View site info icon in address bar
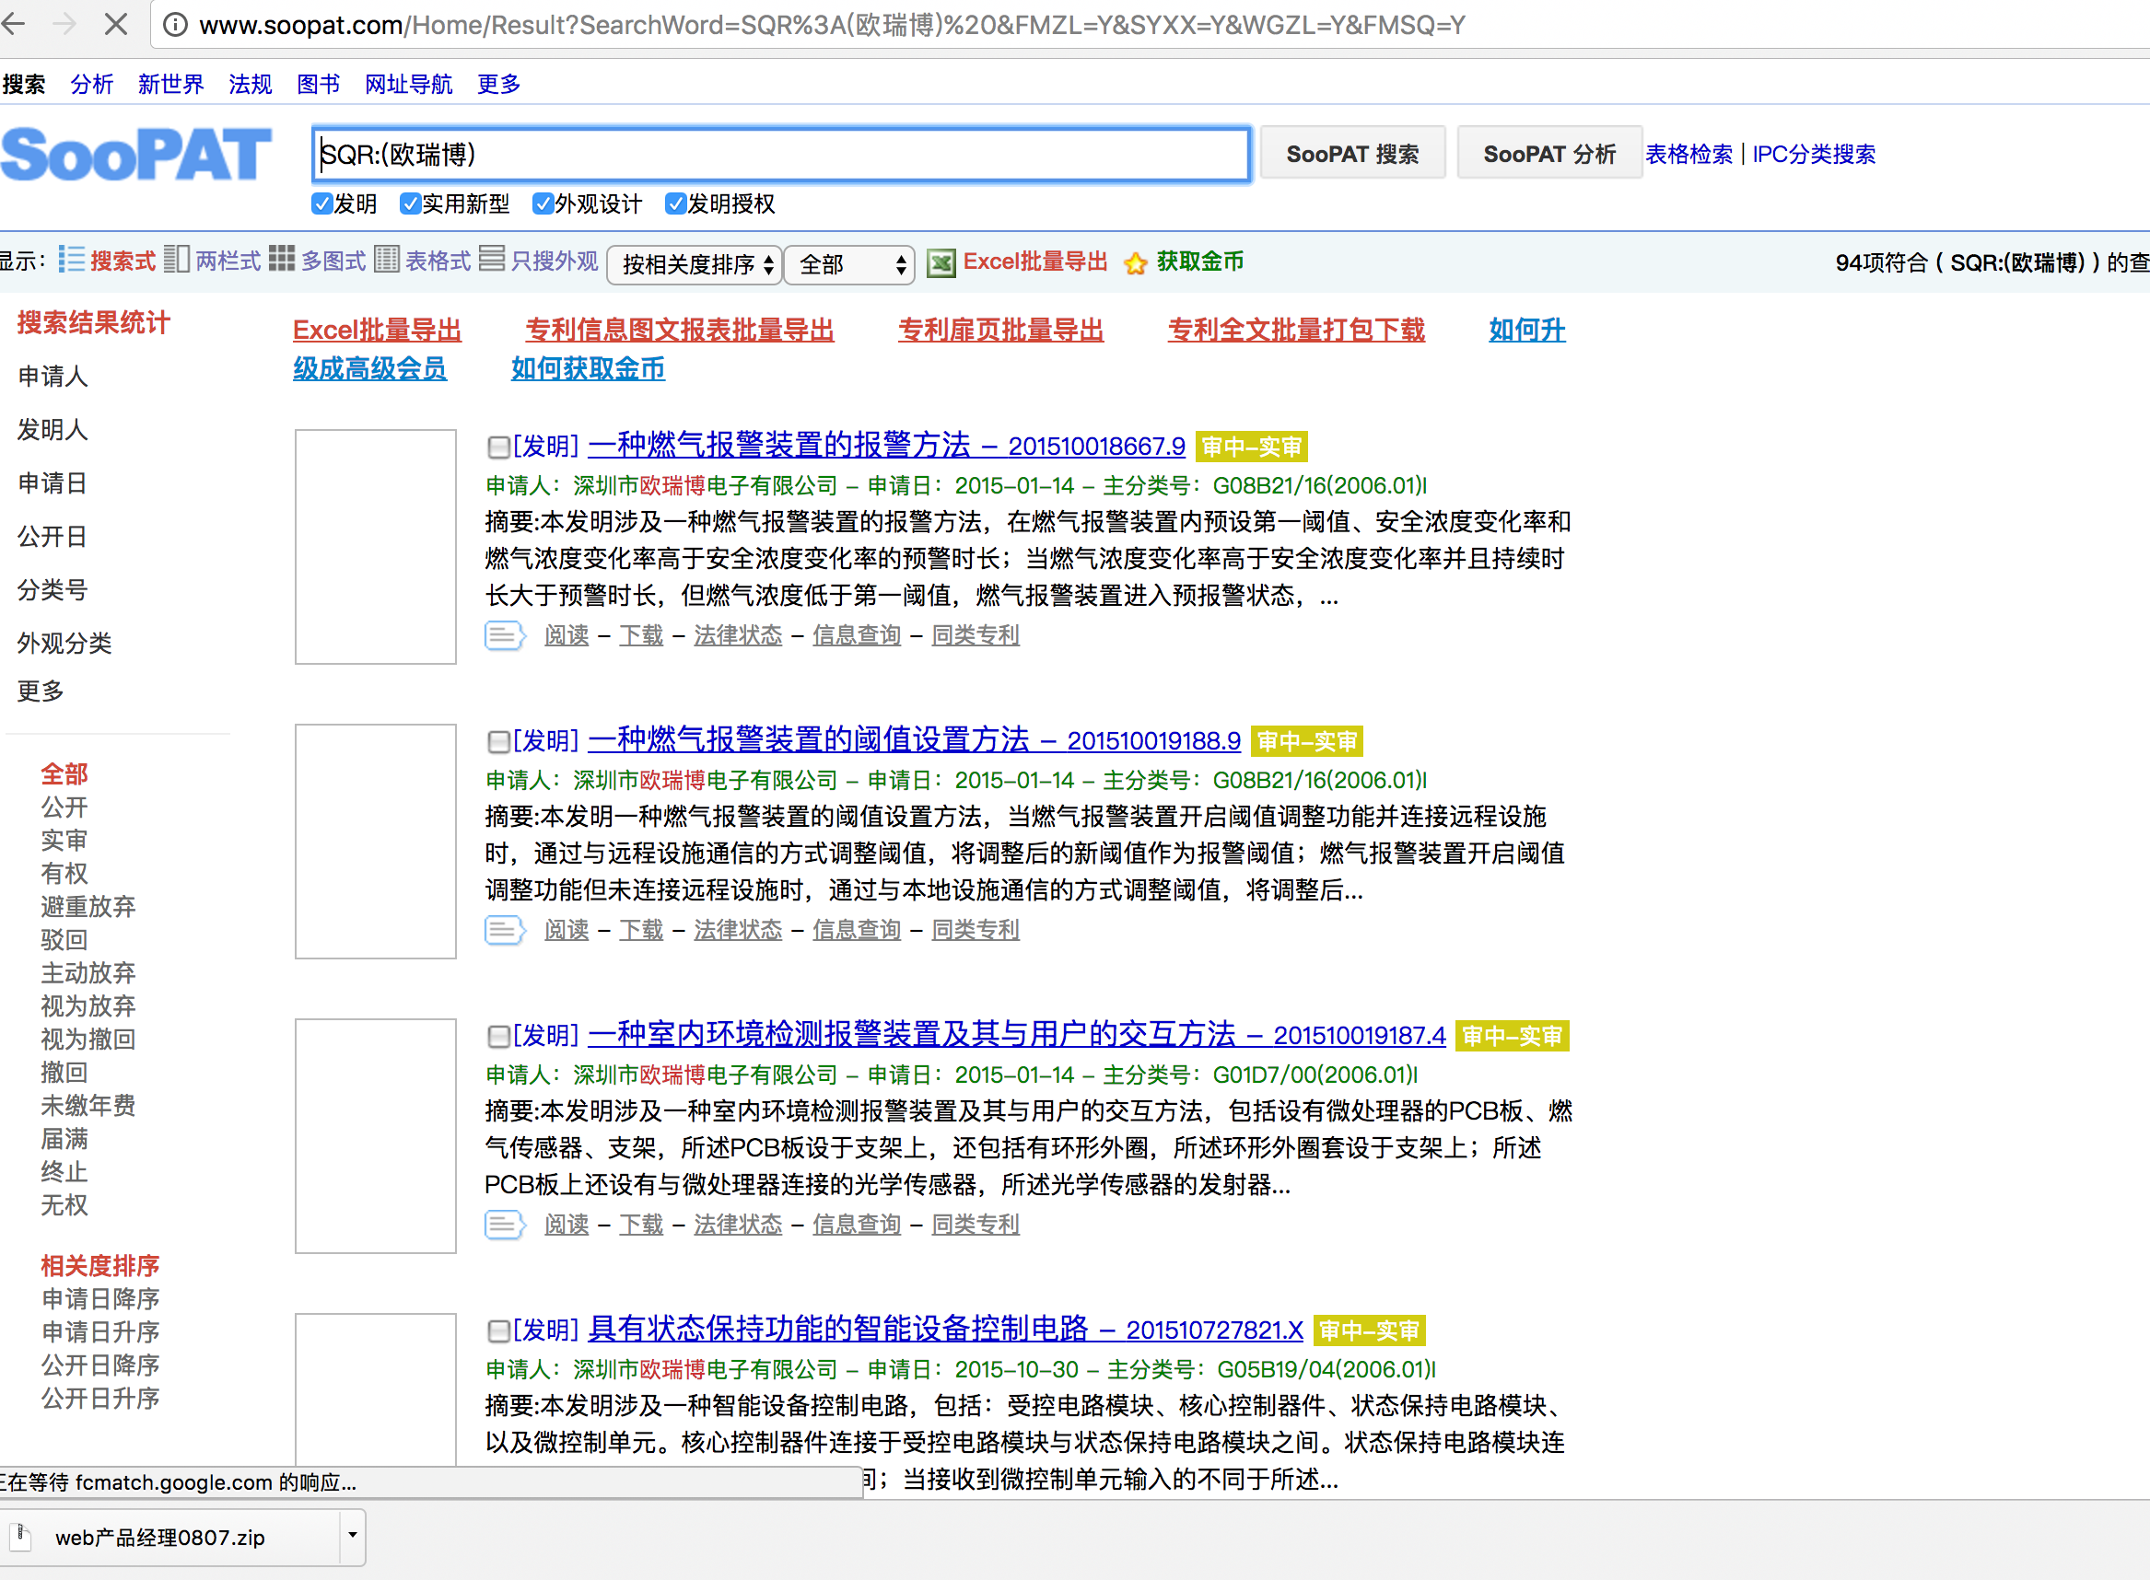 175,25
